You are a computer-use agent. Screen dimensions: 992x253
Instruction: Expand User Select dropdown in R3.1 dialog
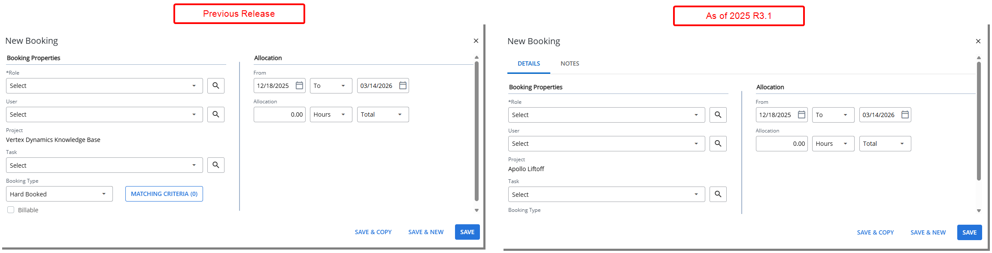(606, 144)
